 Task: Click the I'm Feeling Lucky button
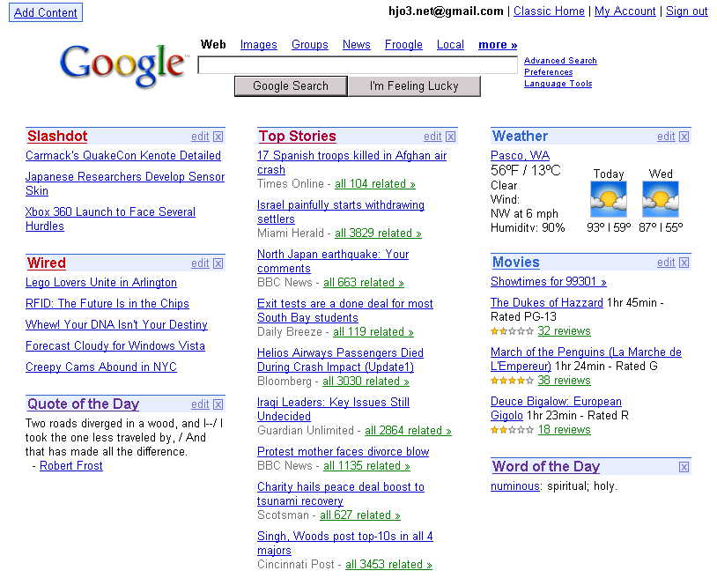414,86
